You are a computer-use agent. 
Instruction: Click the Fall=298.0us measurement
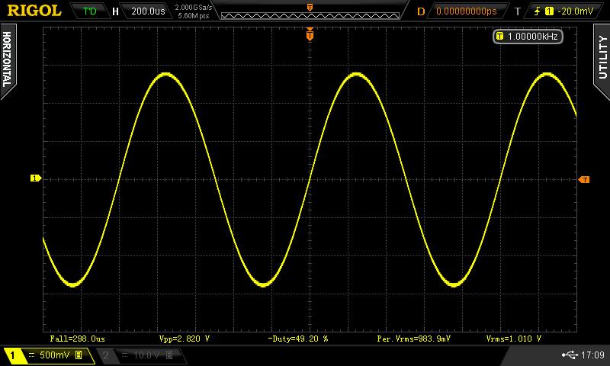[77, 338]
